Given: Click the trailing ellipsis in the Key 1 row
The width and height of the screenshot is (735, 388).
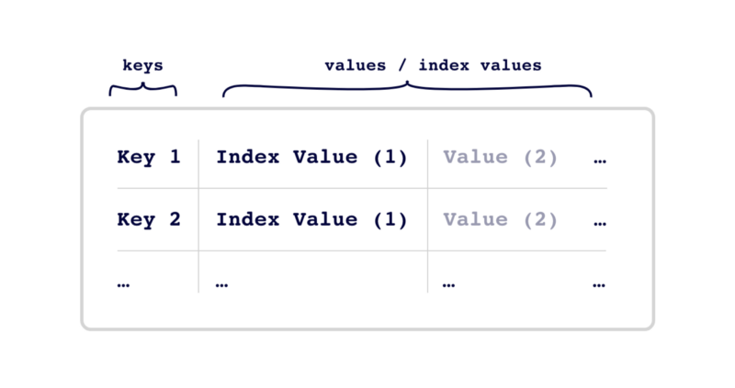Looking at the screenshot, I should 600,161.
